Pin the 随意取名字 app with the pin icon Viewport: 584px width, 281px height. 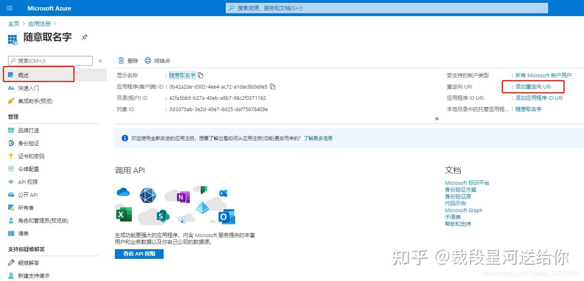pos(84,36)
